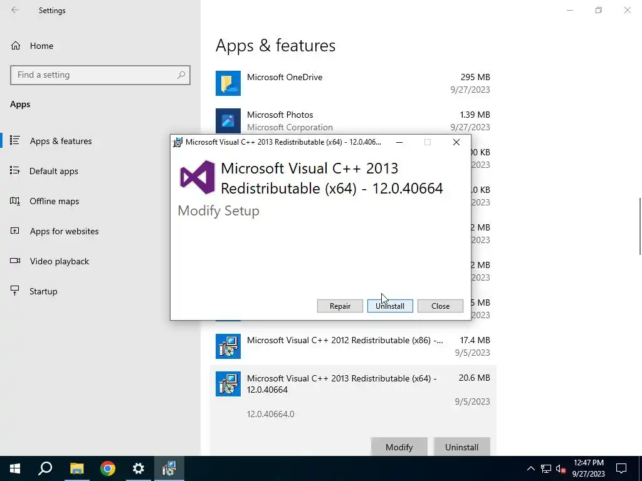Click the network icon in system tray
Image resolution: width=642 pixels, height=481 pixels.
pyautogui.click(x=546, y=468)
